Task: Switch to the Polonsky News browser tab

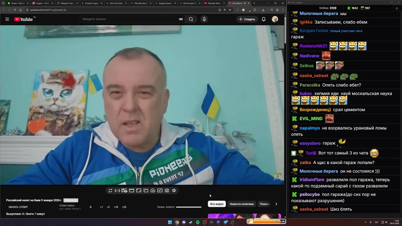Action: [215, 3]
